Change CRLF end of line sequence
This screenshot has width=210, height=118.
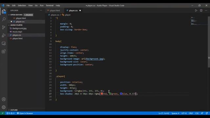[191, 113]
